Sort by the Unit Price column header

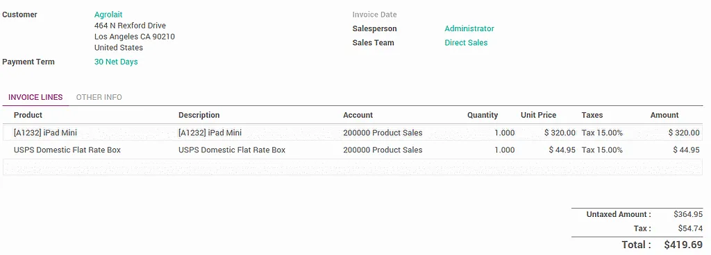538,115
